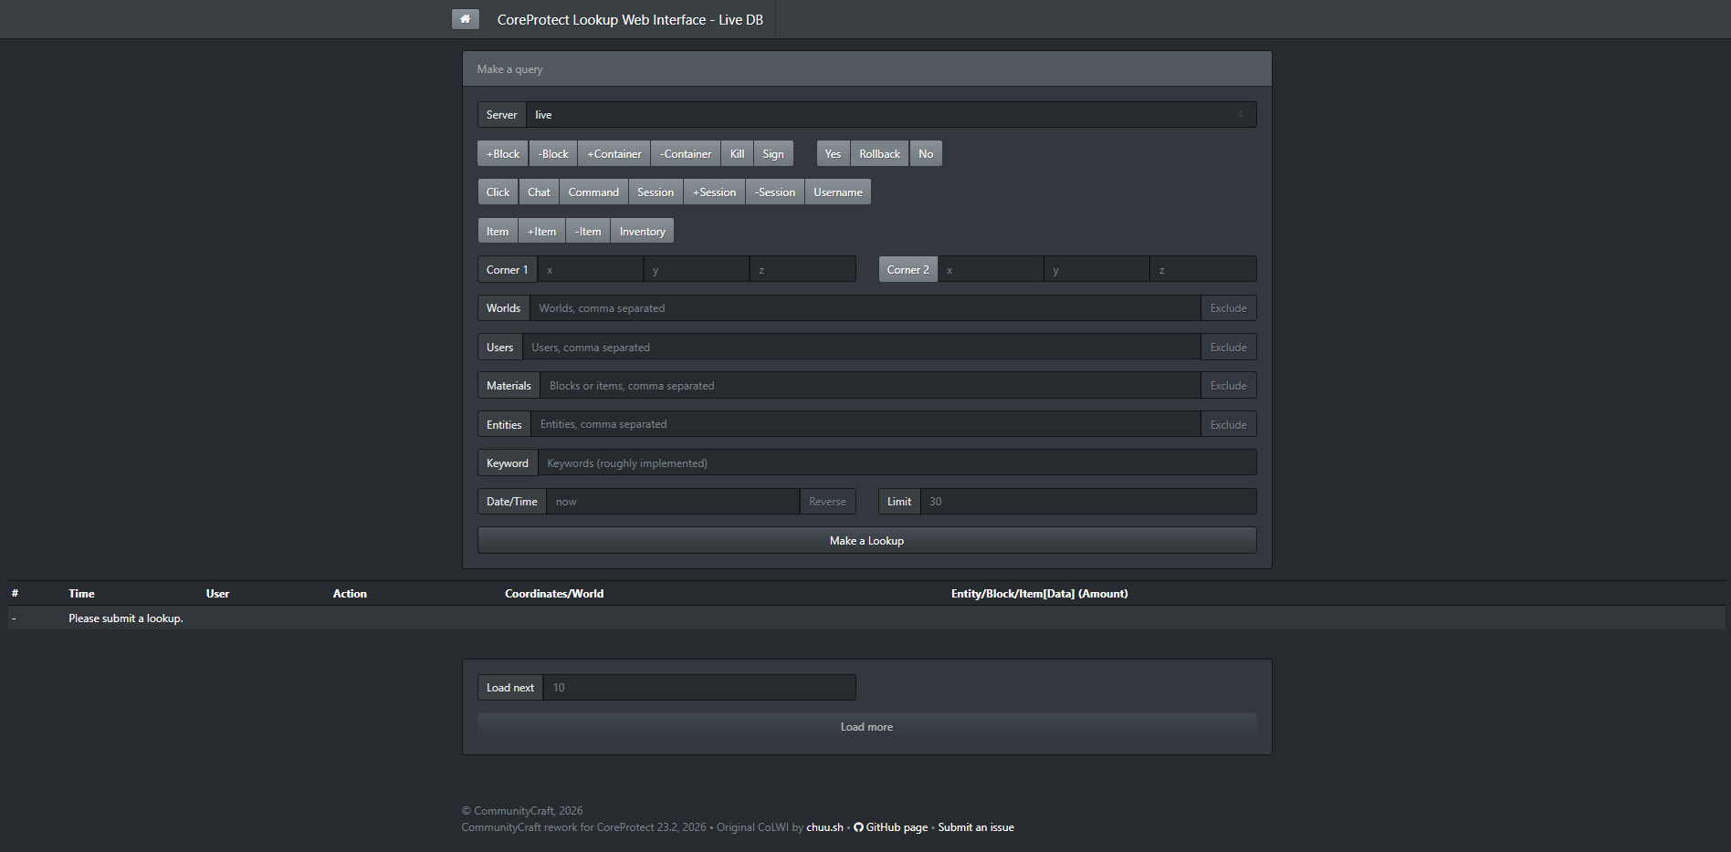Open the chuu.sh author link
Screen dimensions: 1731x852
[x=824, y=827]
